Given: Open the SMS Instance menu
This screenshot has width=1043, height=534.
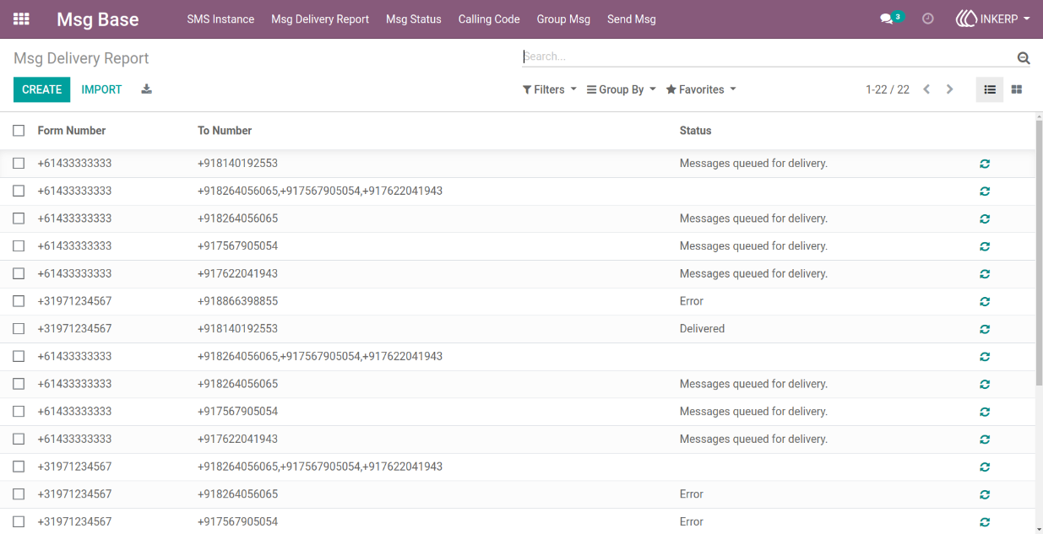Looking at the screenshot, I should (220, 19).
